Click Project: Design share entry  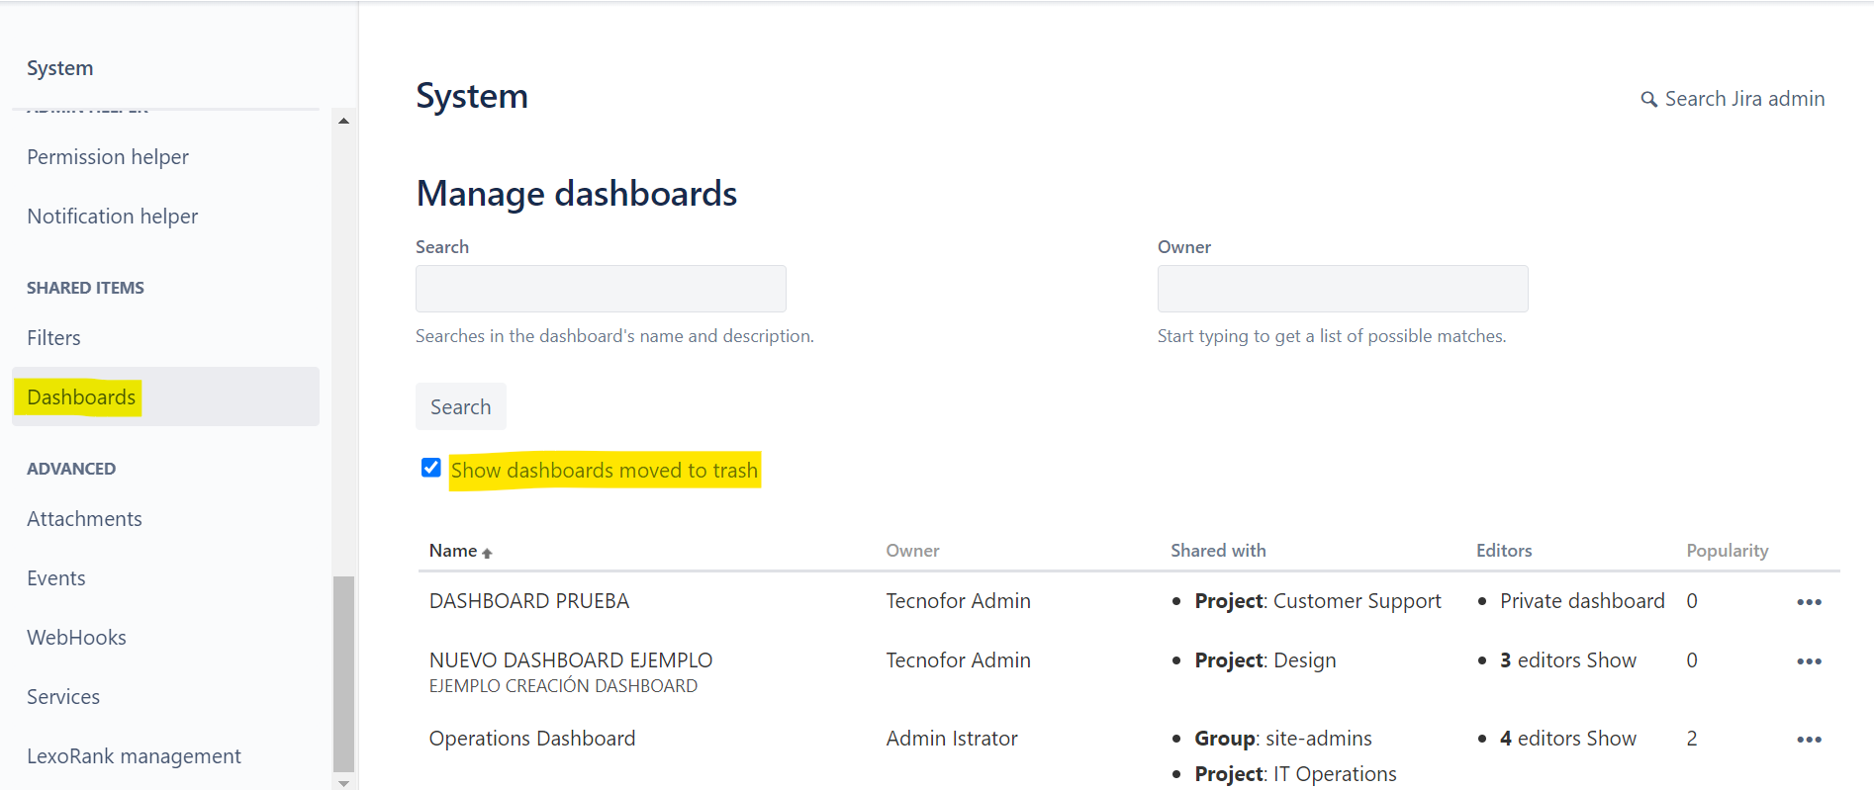point(1265,660)
